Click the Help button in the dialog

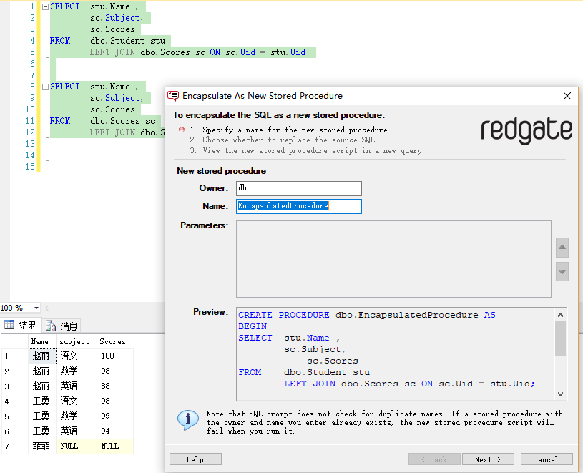(x=195, y=459)
